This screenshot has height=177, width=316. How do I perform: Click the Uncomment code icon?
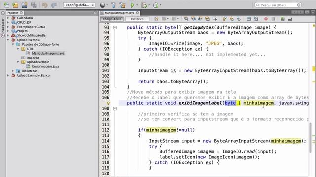click(x=290, y=19)
